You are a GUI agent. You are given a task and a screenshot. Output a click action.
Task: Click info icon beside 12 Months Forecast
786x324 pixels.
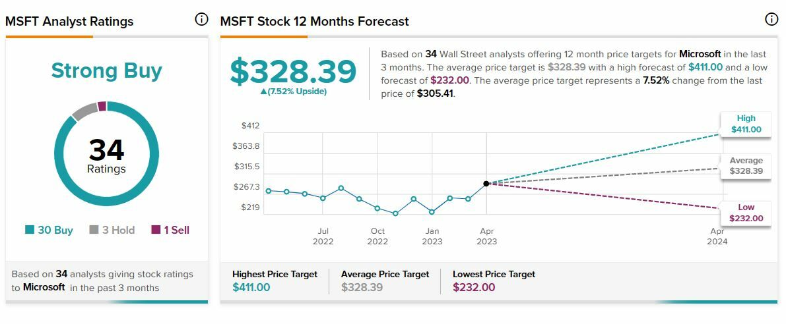tap(771, 20)
